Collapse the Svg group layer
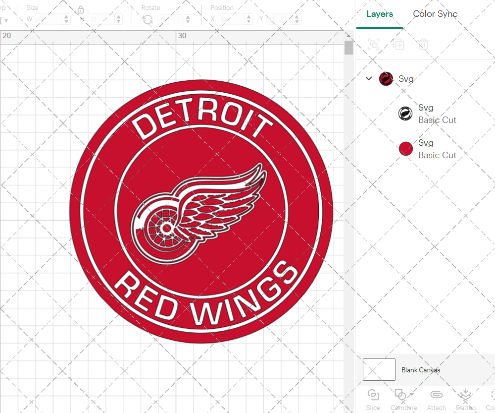Viewport: 495px width, 413px height. pyautogui.click(x=369, y=78)
